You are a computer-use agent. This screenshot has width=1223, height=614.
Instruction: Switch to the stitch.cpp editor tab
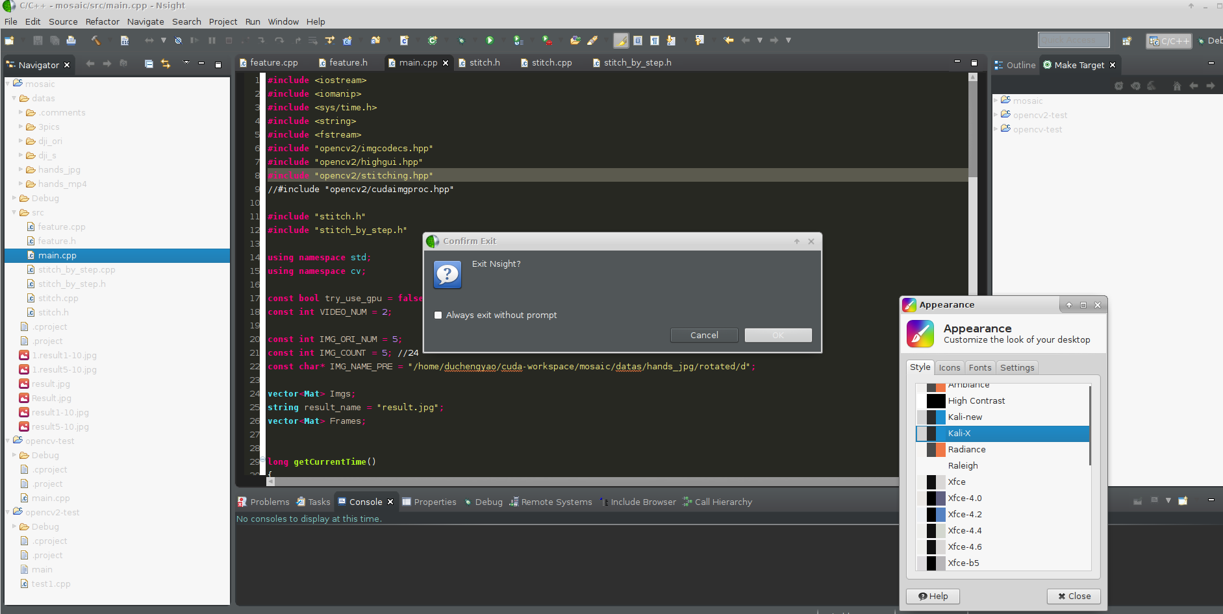[x=551, y=63]
